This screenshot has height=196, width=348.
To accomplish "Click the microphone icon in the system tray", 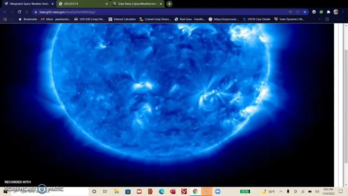I will click(288, 192).
